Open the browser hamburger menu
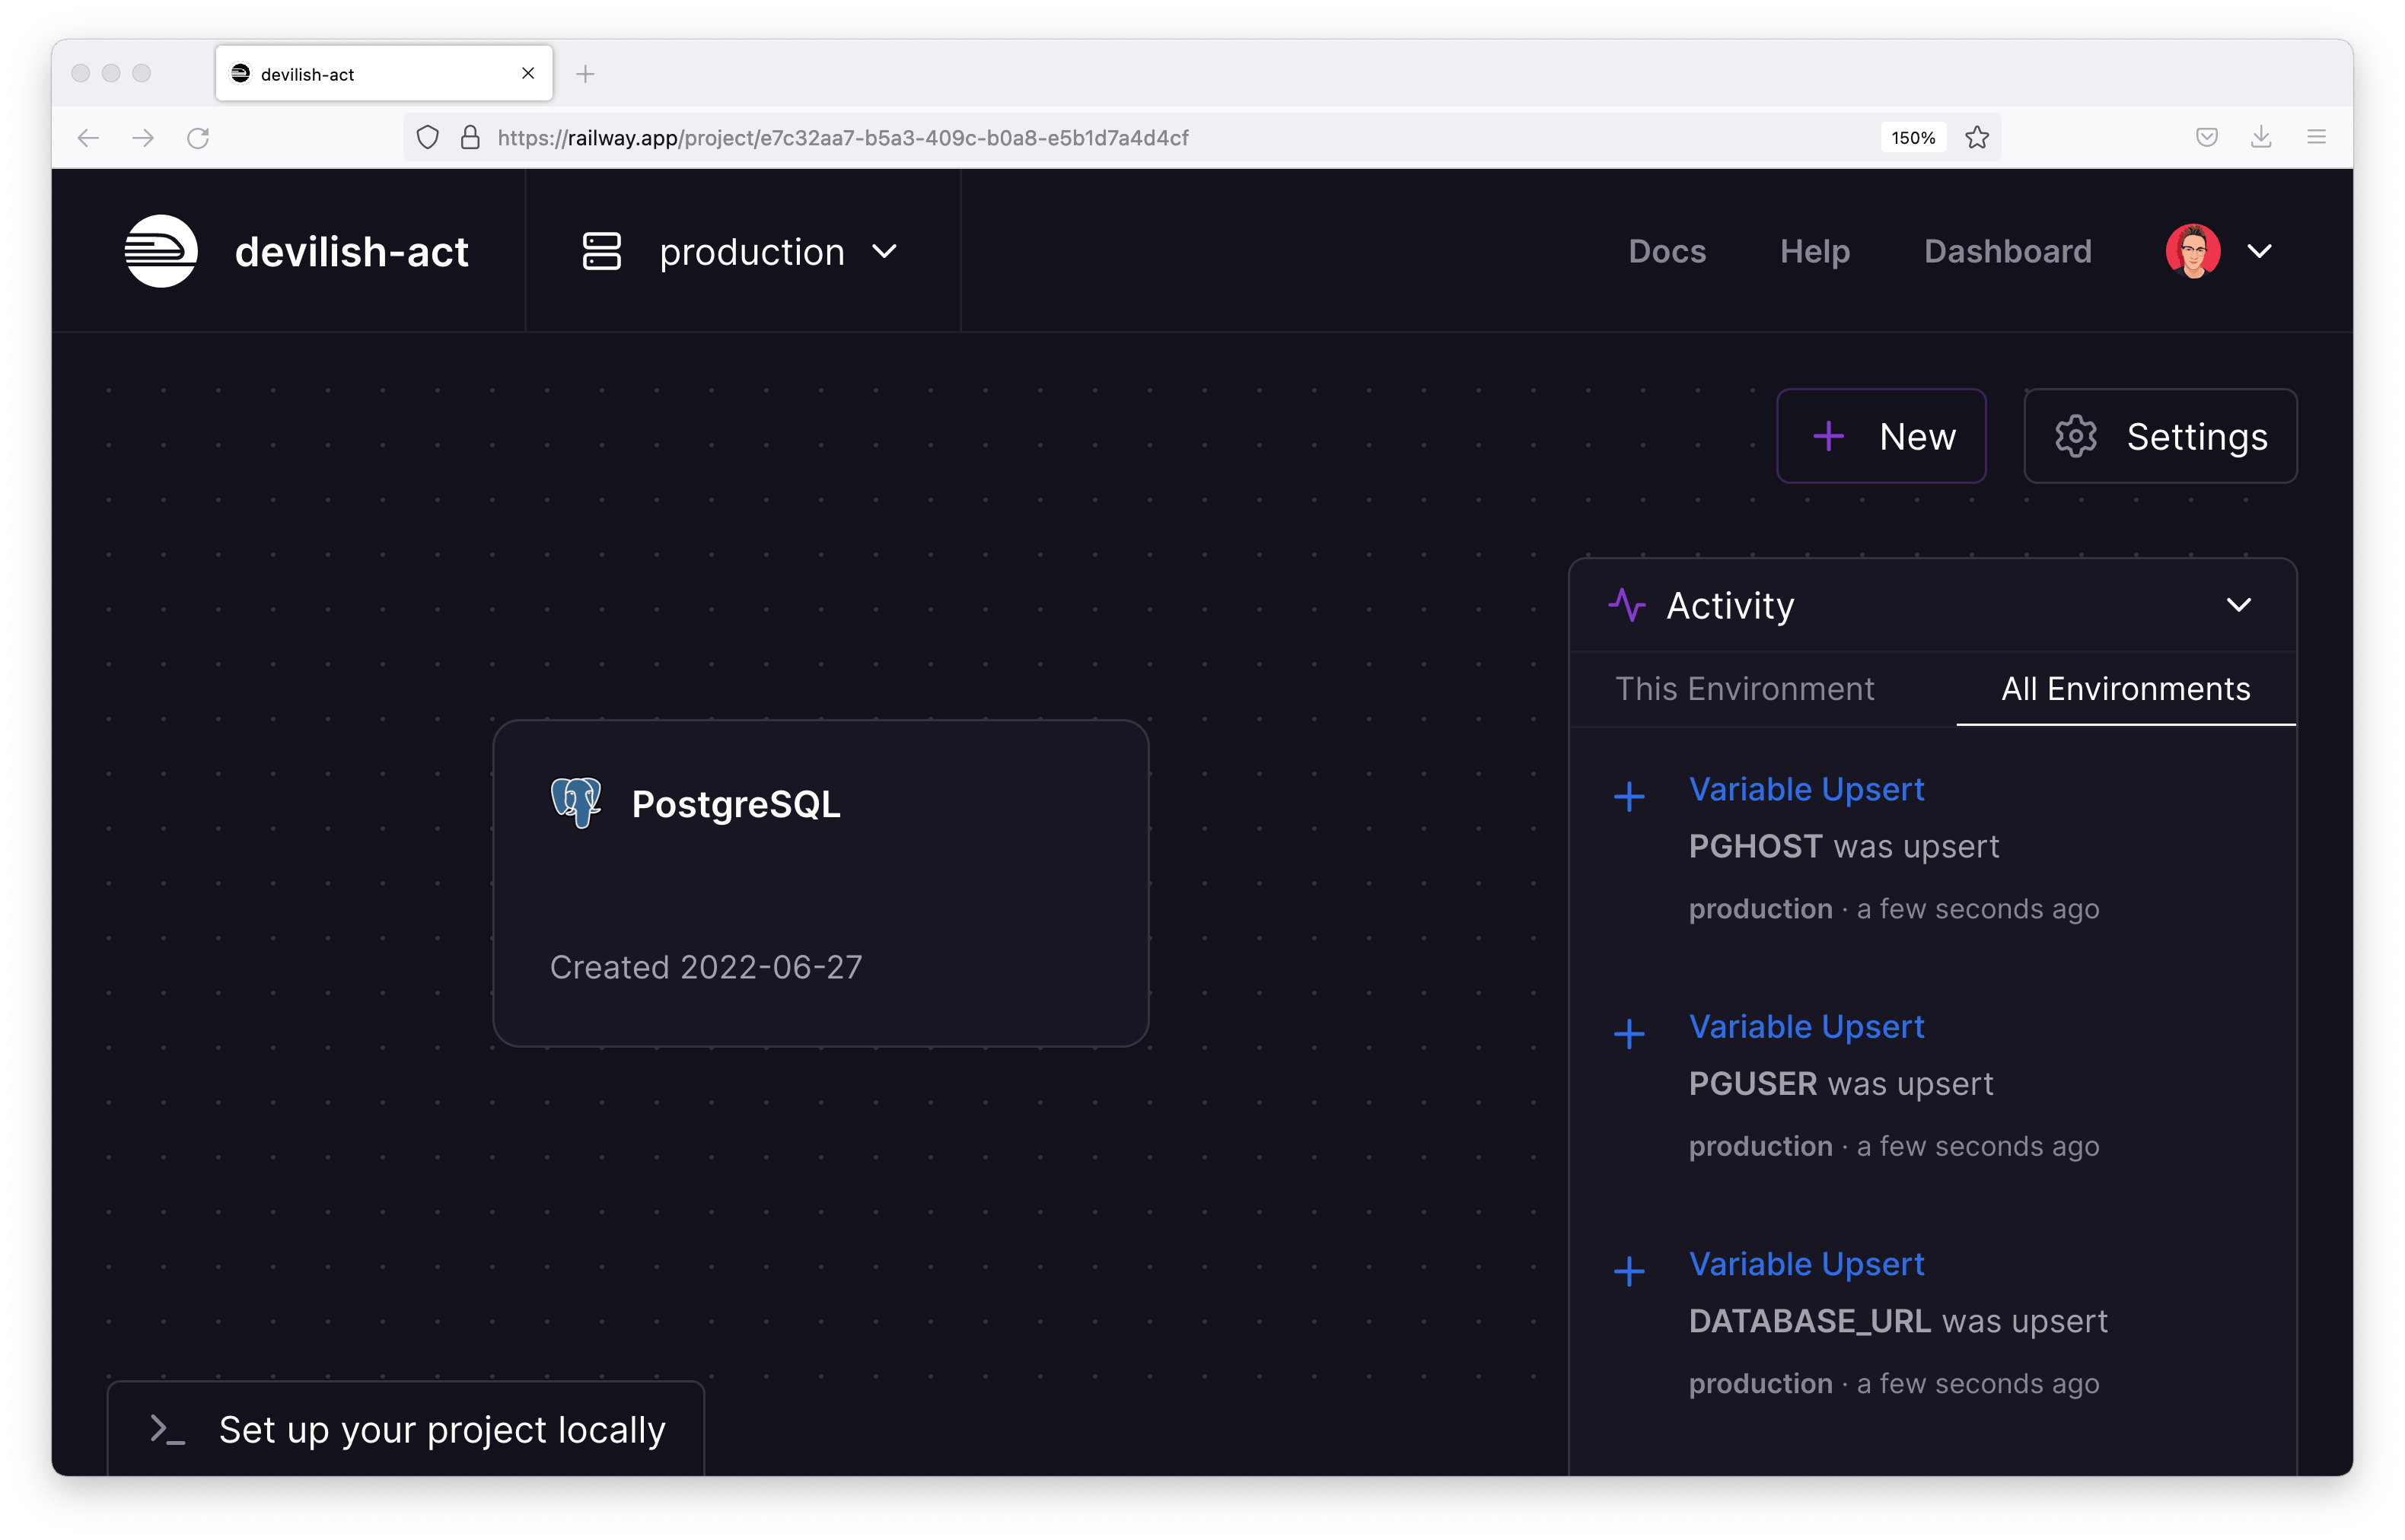The image size is (2405, 1540). click(x=2317, y=138)
